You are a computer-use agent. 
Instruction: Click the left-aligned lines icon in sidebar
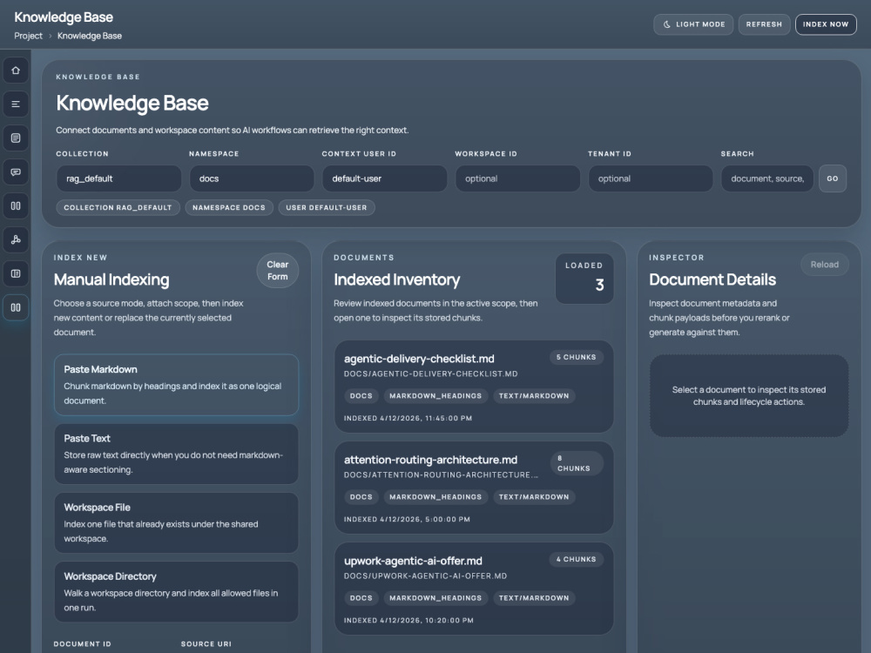click(16, 104)
